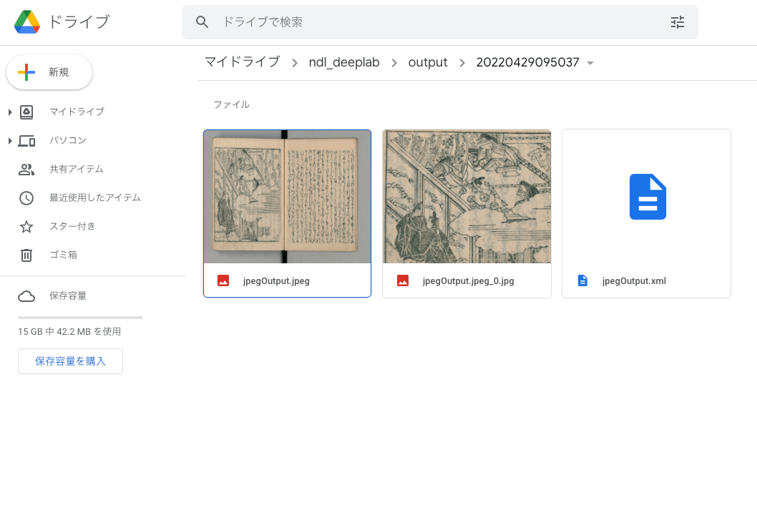Click the スター付き star icon
757x513 pixels.
click(26, 226)
